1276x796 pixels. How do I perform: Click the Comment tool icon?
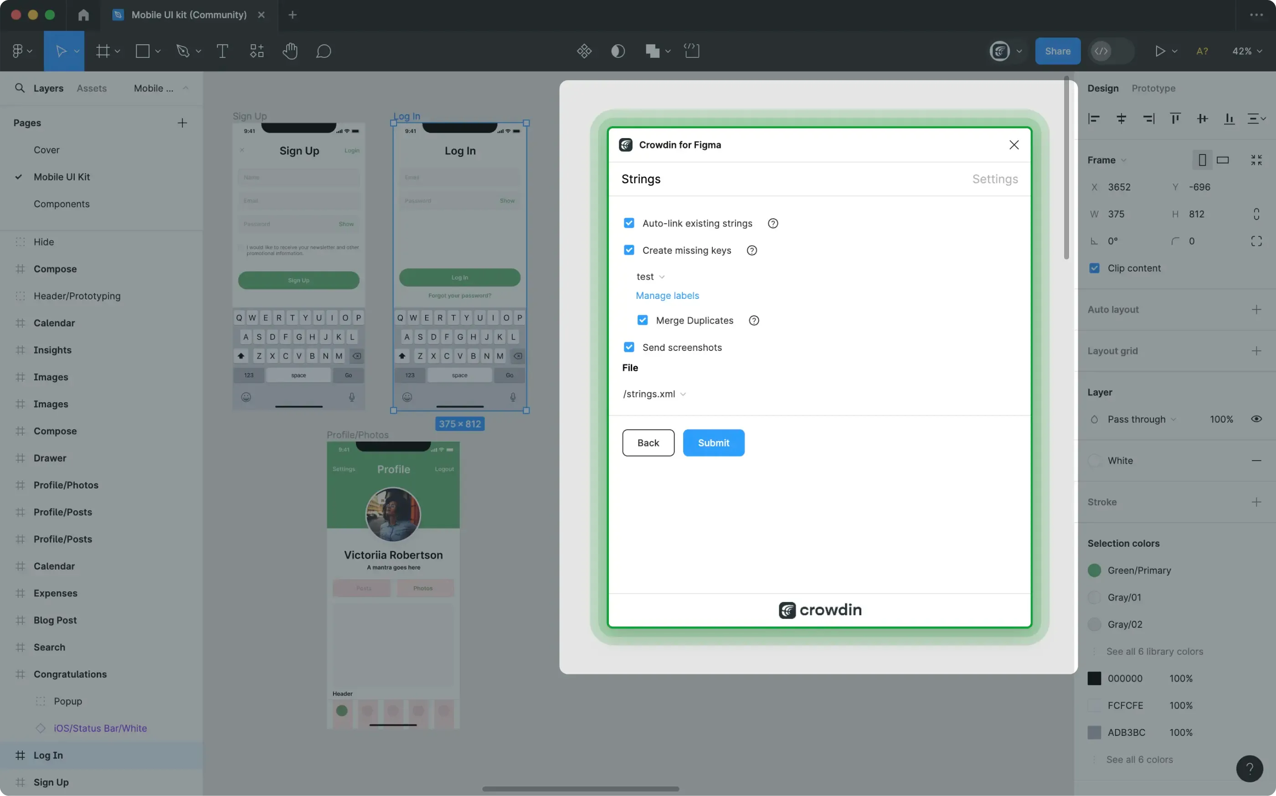coord(324,51)
